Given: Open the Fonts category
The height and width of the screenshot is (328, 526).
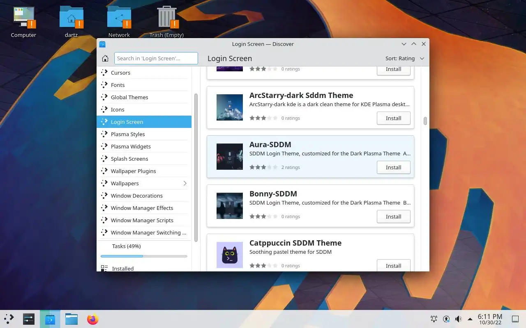Looking at the screenshot, I should point(144,85).
